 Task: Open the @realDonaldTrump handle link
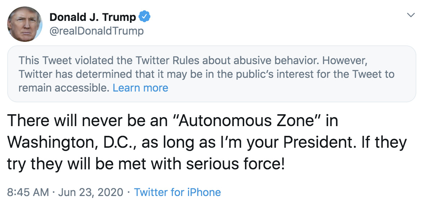tap(96, 31)
